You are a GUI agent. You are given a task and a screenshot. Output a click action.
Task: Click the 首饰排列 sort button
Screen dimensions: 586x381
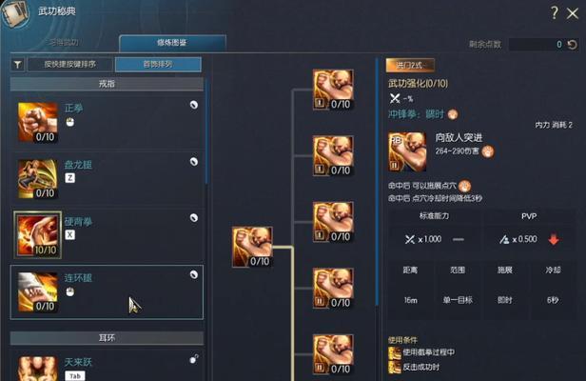(x=158, y=65)
